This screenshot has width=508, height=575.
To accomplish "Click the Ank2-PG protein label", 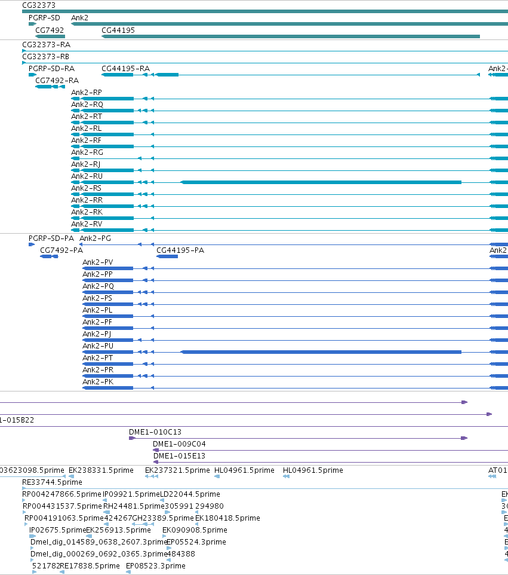I will tap(96, 238).
